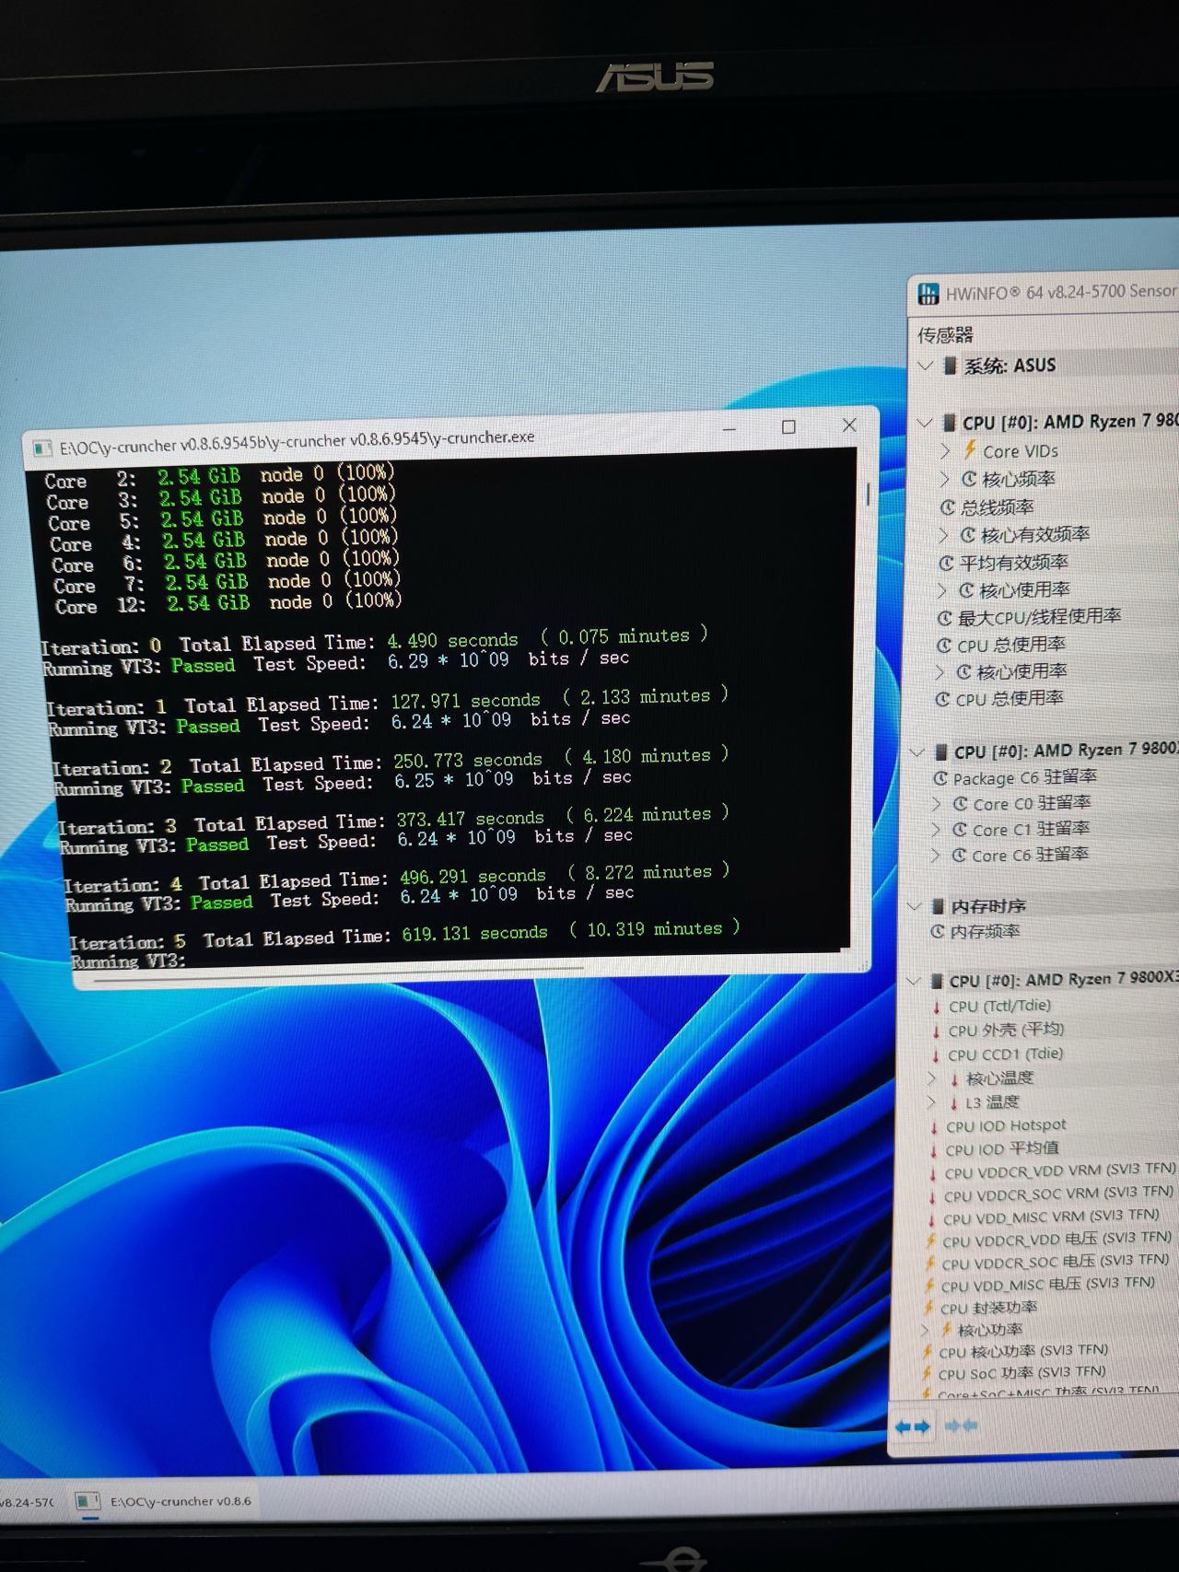Collapse the 内存时序 sensor group
Image resolution: width=1179 pixels, height=1572 pixels.
tap(915, 906)
